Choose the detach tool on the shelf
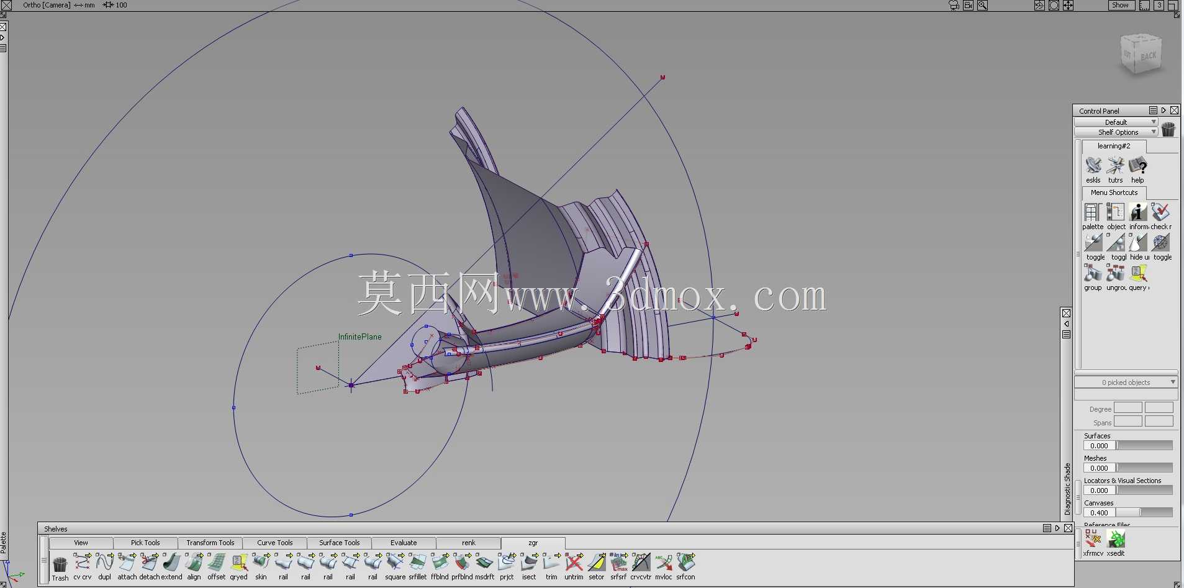 tap(149, 563)
